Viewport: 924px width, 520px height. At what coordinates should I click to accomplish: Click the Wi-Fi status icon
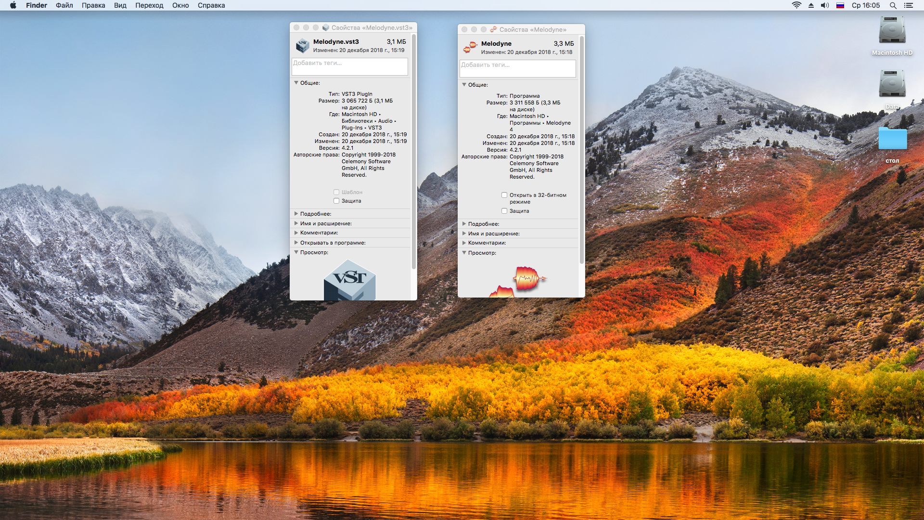(x=796, y=5)
